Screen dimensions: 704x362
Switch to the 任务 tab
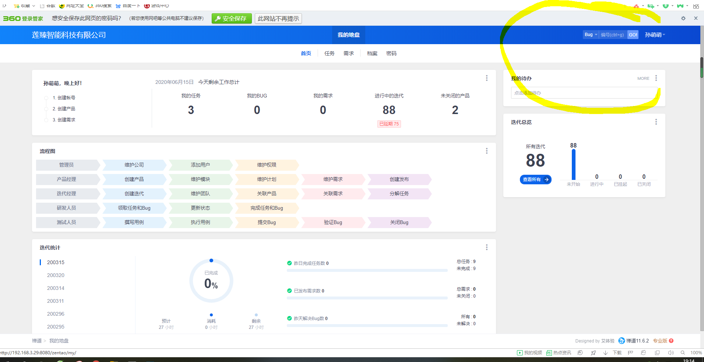coord(329,53)
